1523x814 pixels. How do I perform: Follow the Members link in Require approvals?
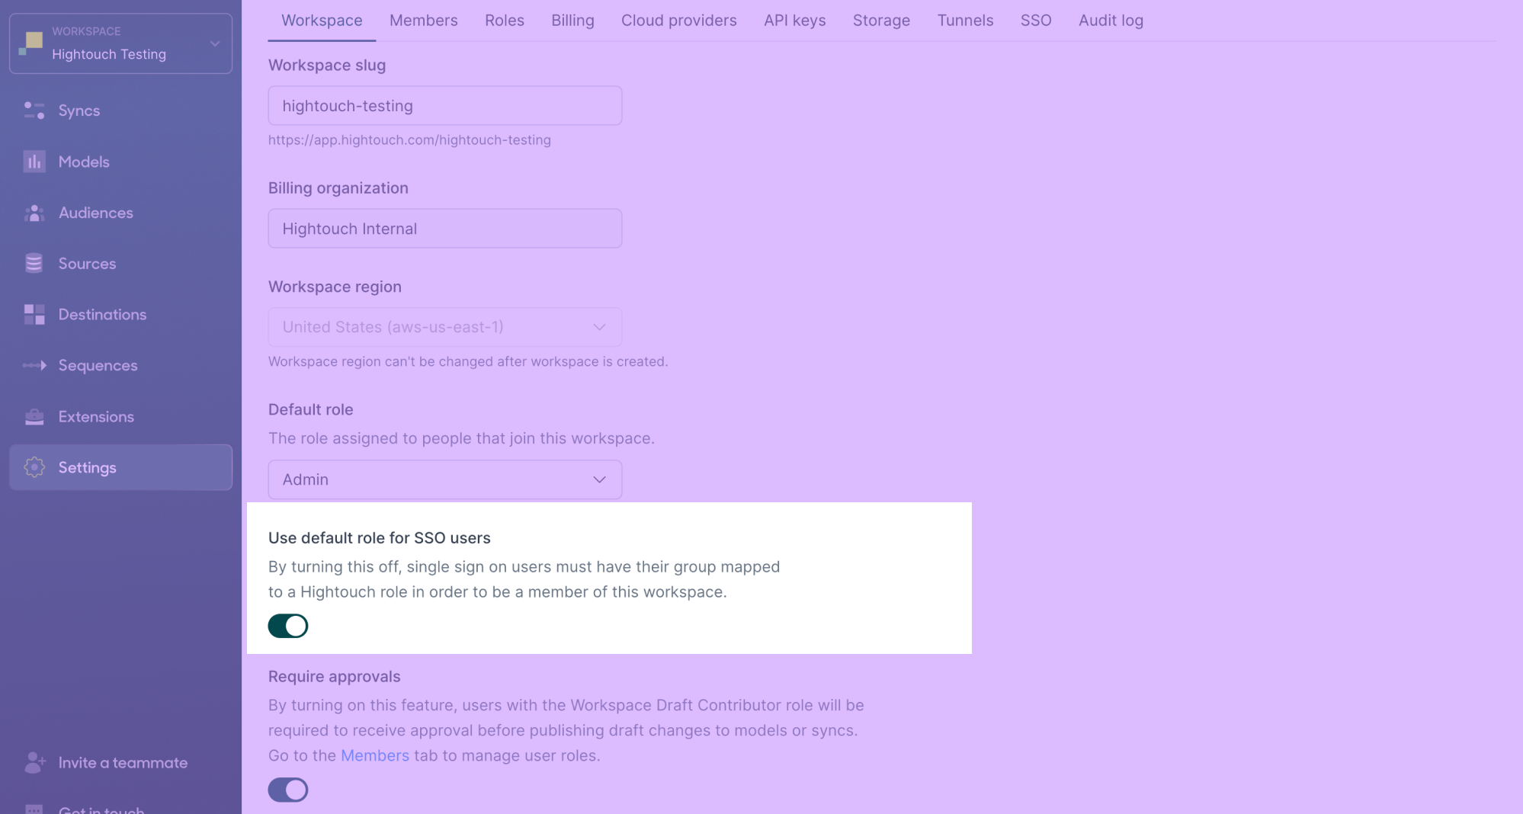tap(375, 755)
